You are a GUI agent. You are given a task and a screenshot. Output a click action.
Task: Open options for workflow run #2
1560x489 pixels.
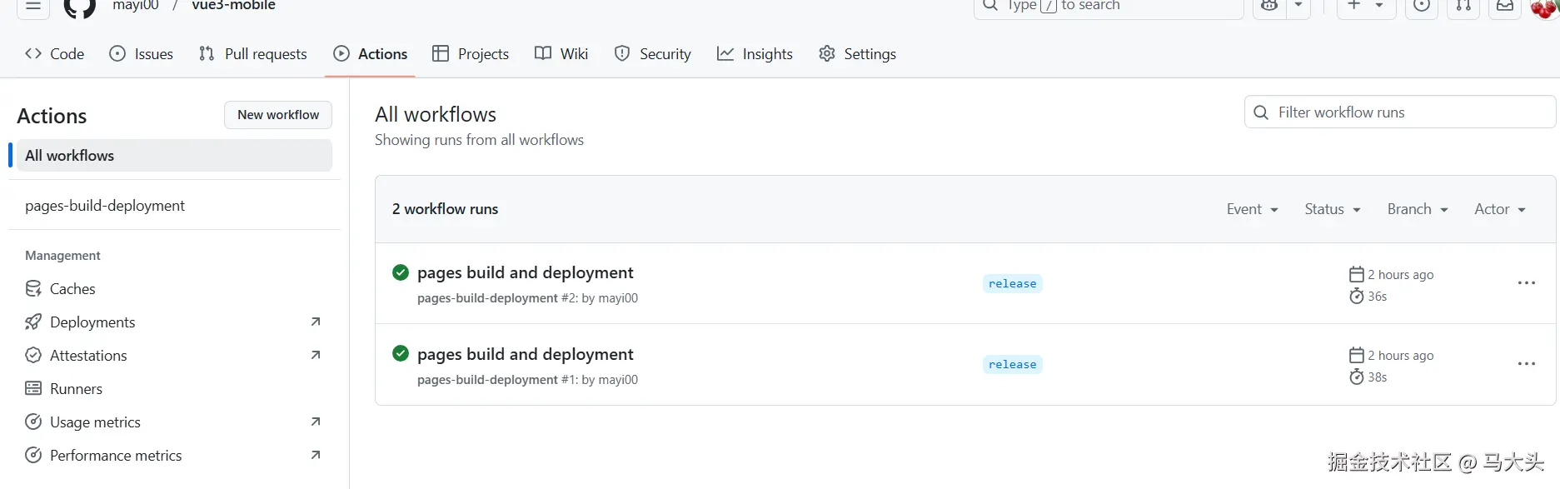click(x=1526, y=283)
